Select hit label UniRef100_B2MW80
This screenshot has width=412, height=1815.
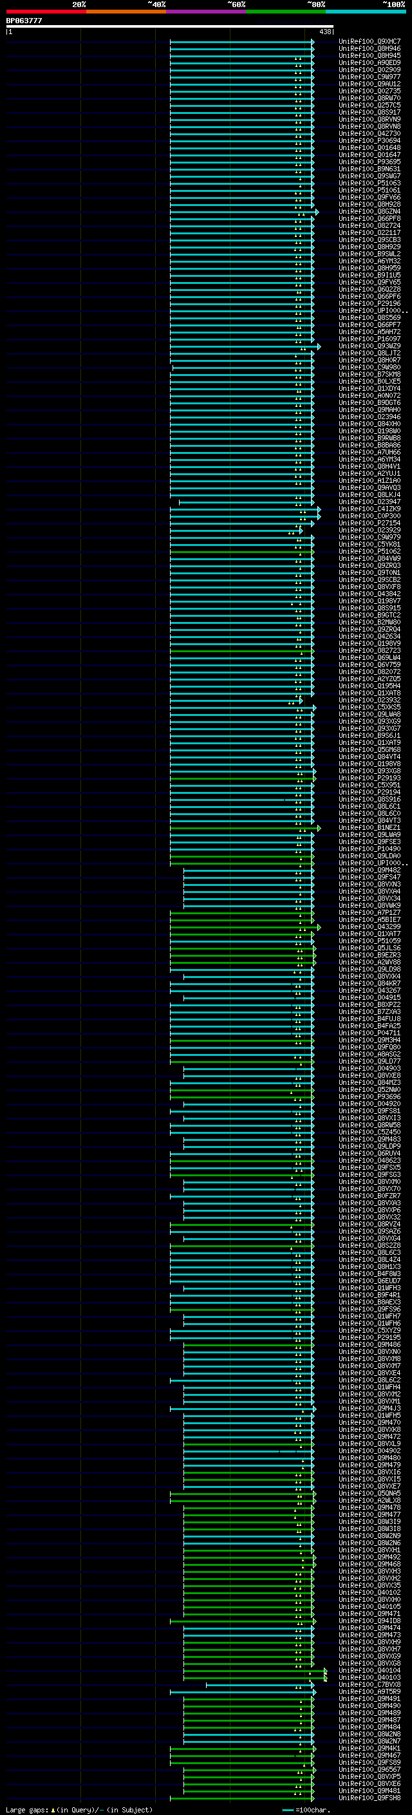tap(369, 622)
